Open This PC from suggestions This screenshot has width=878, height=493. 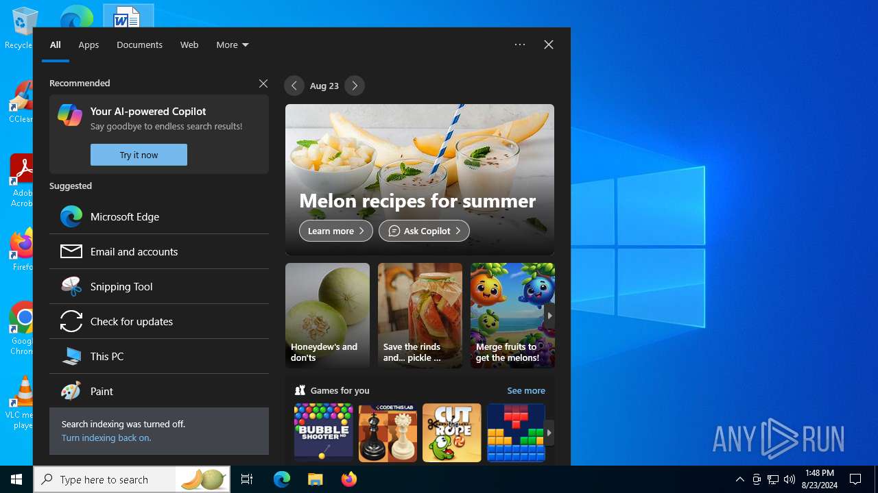(159, 356)
